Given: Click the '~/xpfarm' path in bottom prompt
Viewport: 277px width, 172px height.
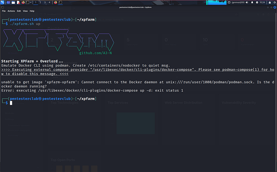Looking at the screenshot, I should tap(86, 99).
